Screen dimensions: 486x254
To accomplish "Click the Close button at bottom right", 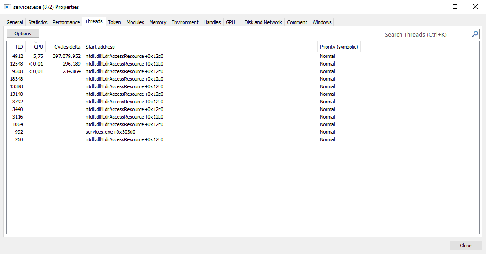I will [466, 246].
